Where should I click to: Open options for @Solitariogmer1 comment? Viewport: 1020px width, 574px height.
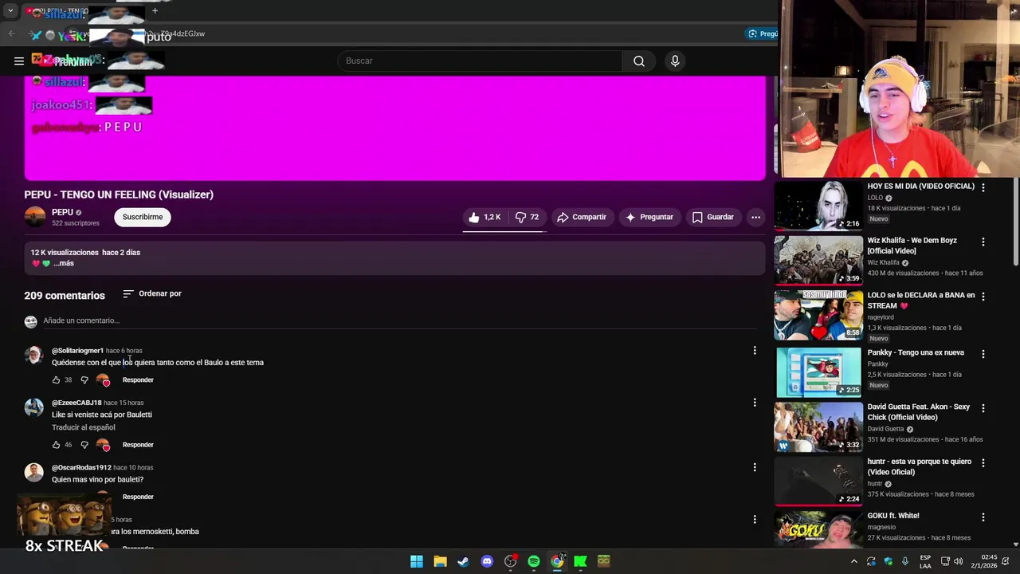755,350
